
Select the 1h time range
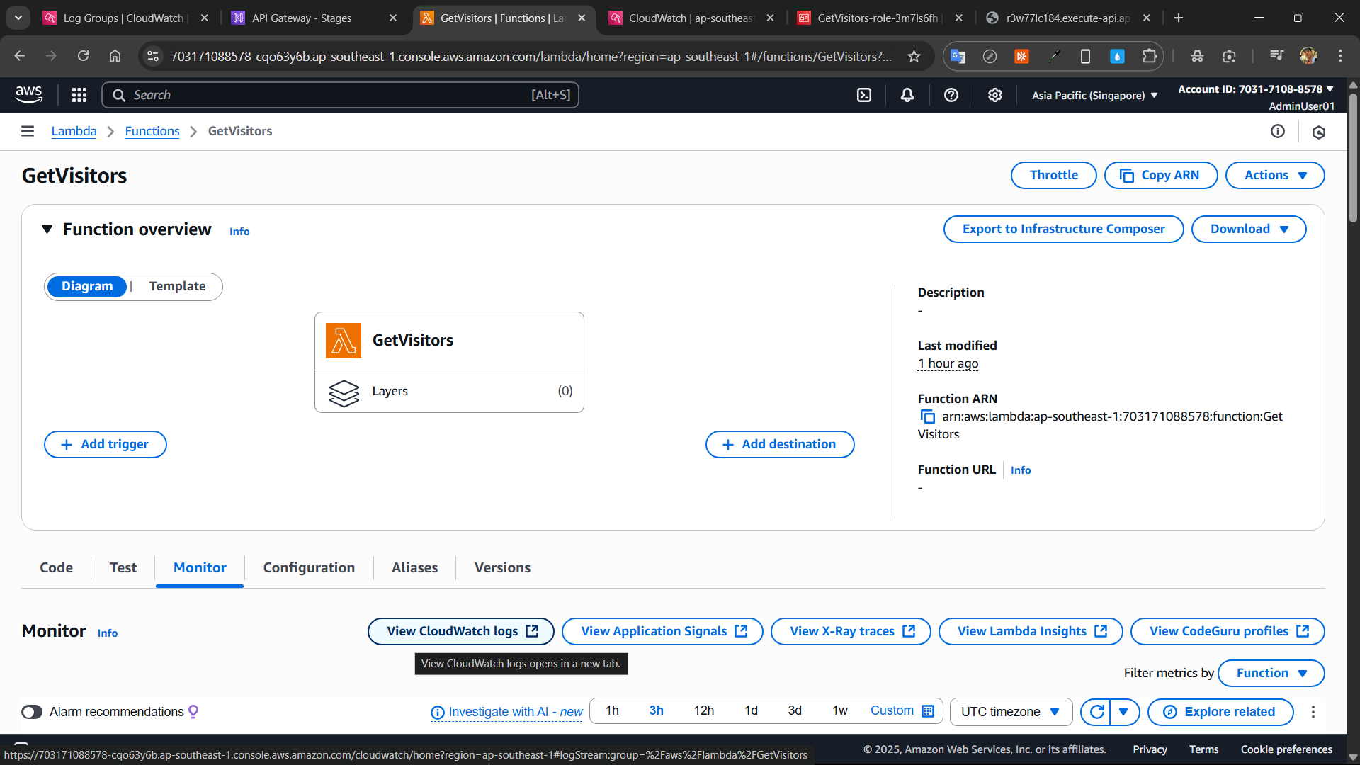point(612,710)
